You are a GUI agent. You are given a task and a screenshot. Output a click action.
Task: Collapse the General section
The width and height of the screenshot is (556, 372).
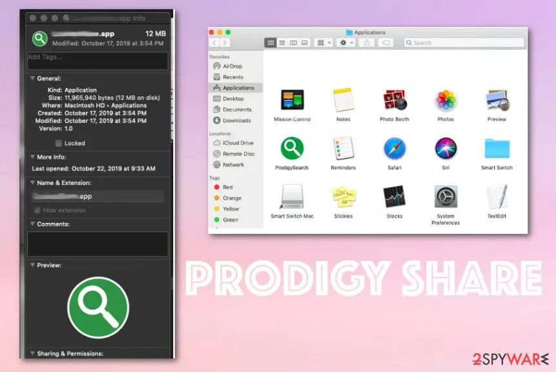[33, 78]
